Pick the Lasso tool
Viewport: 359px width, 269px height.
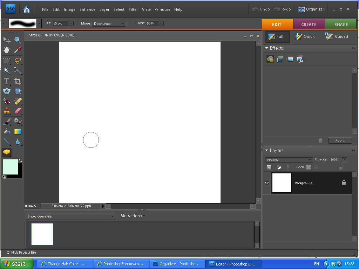[x=18, y=61]
